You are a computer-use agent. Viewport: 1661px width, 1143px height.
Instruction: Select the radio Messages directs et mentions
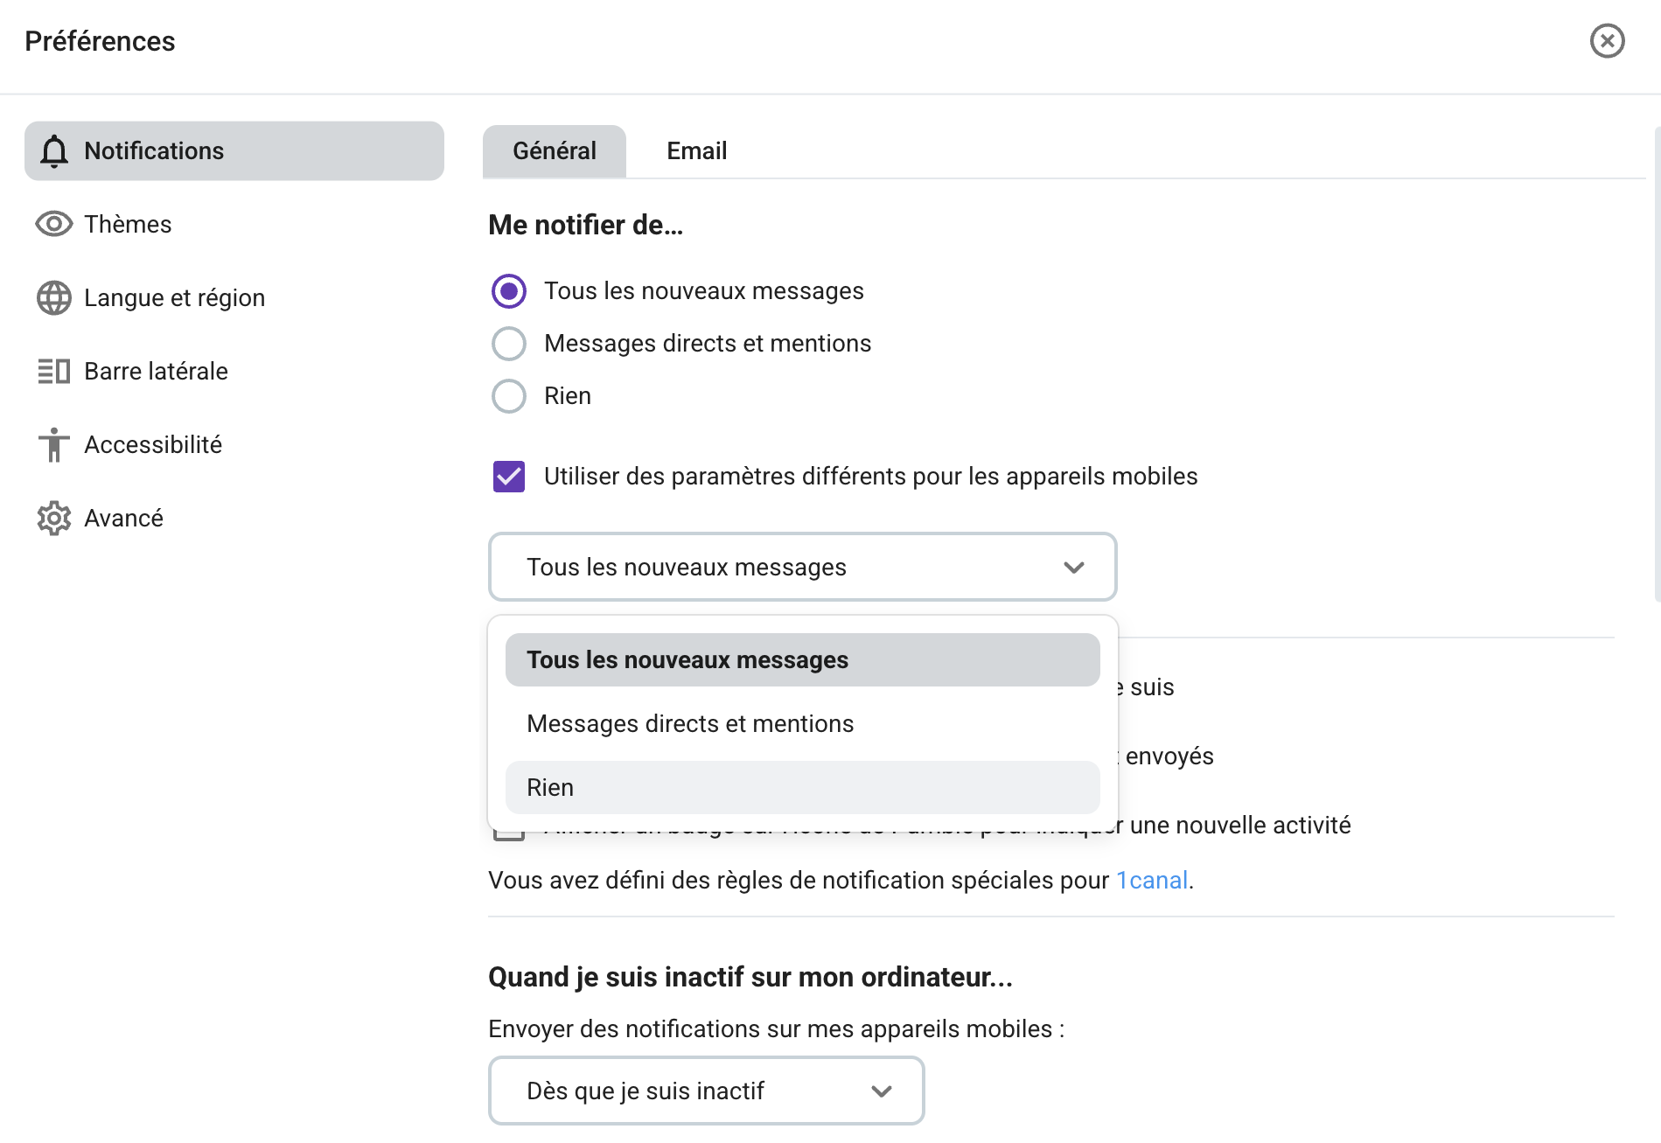[x=508, y=343]
